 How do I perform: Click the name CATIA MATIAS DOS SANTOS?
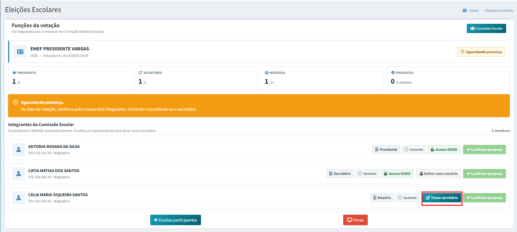pyautogui.click(x=54, y=171)
